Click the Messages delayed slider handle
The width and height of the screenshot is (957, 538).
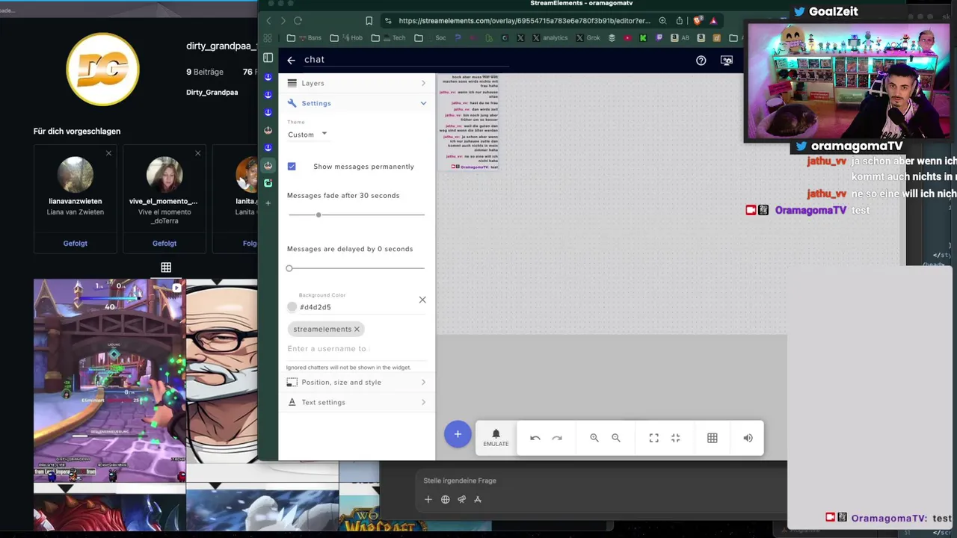289,268
